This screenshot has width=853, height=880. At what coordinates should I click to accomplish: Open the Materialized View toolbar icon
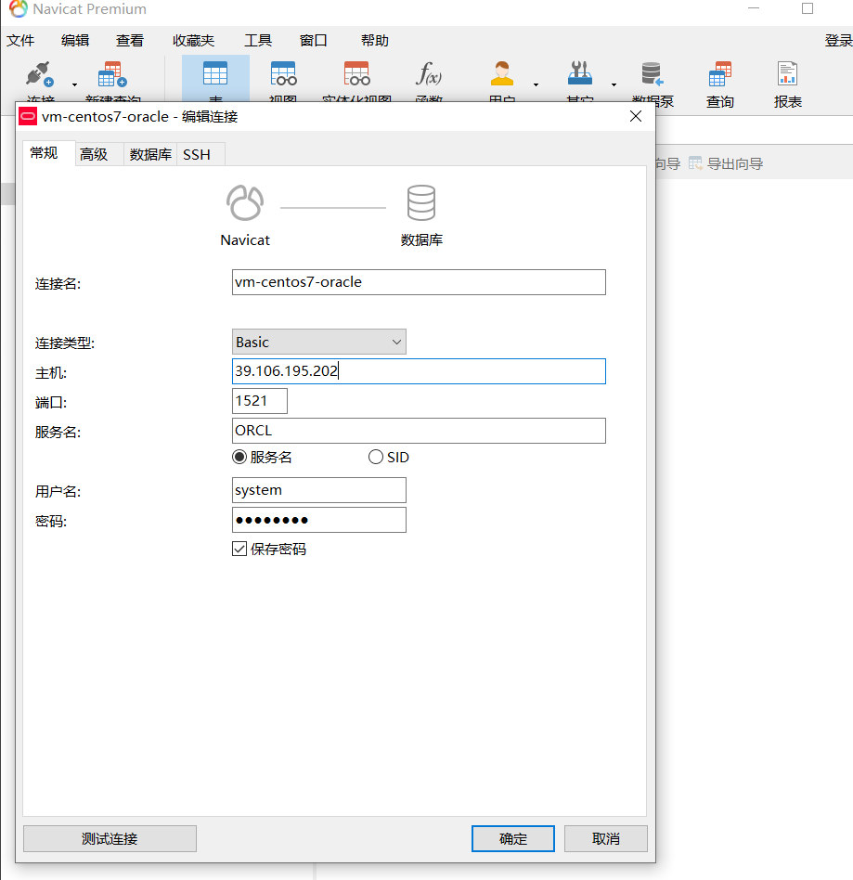[x=357, y=73]
